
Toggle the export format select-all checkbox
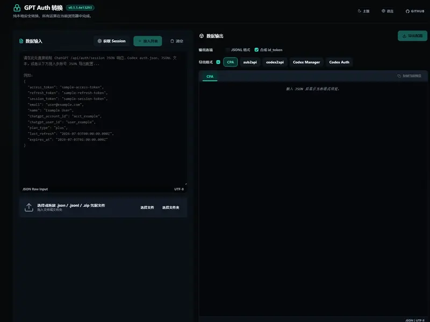tap(218, 62)
